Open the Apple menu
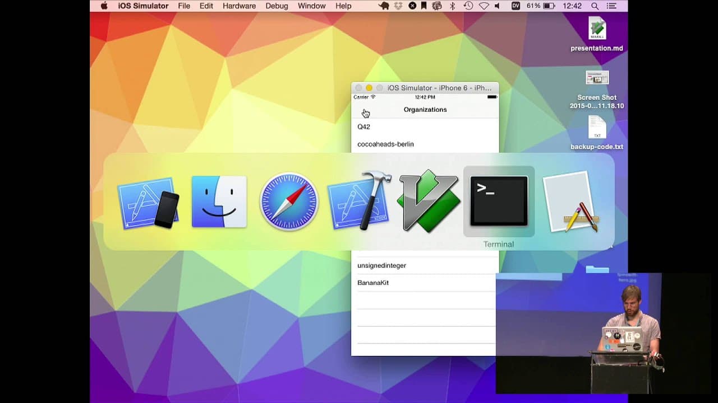The width and height of the screenshot is (718, 403). [104, 6]
